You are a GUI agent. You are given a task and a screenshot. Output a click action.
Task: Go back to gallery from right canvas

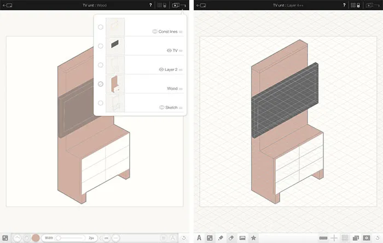pyautogui.click(x=201, y=5)
